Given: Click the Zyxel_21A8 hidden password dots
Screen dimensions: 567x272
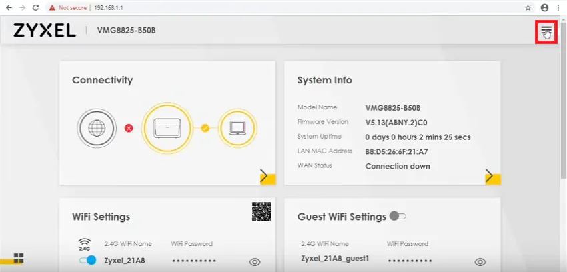Looking at the screenshot, I should [194, 261].
